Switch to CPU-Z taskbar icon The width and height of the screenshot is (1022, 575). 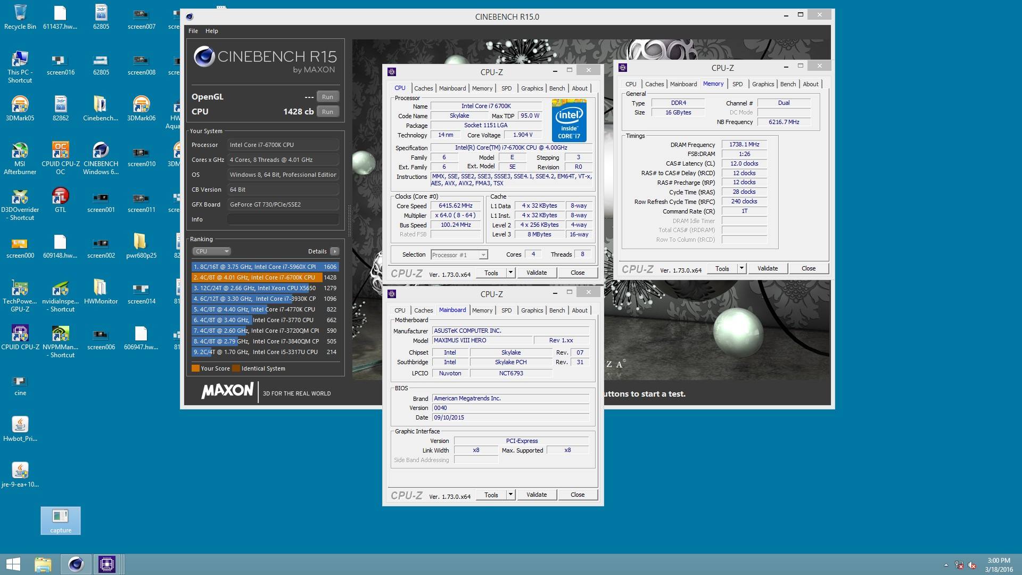tap(107, 564)
